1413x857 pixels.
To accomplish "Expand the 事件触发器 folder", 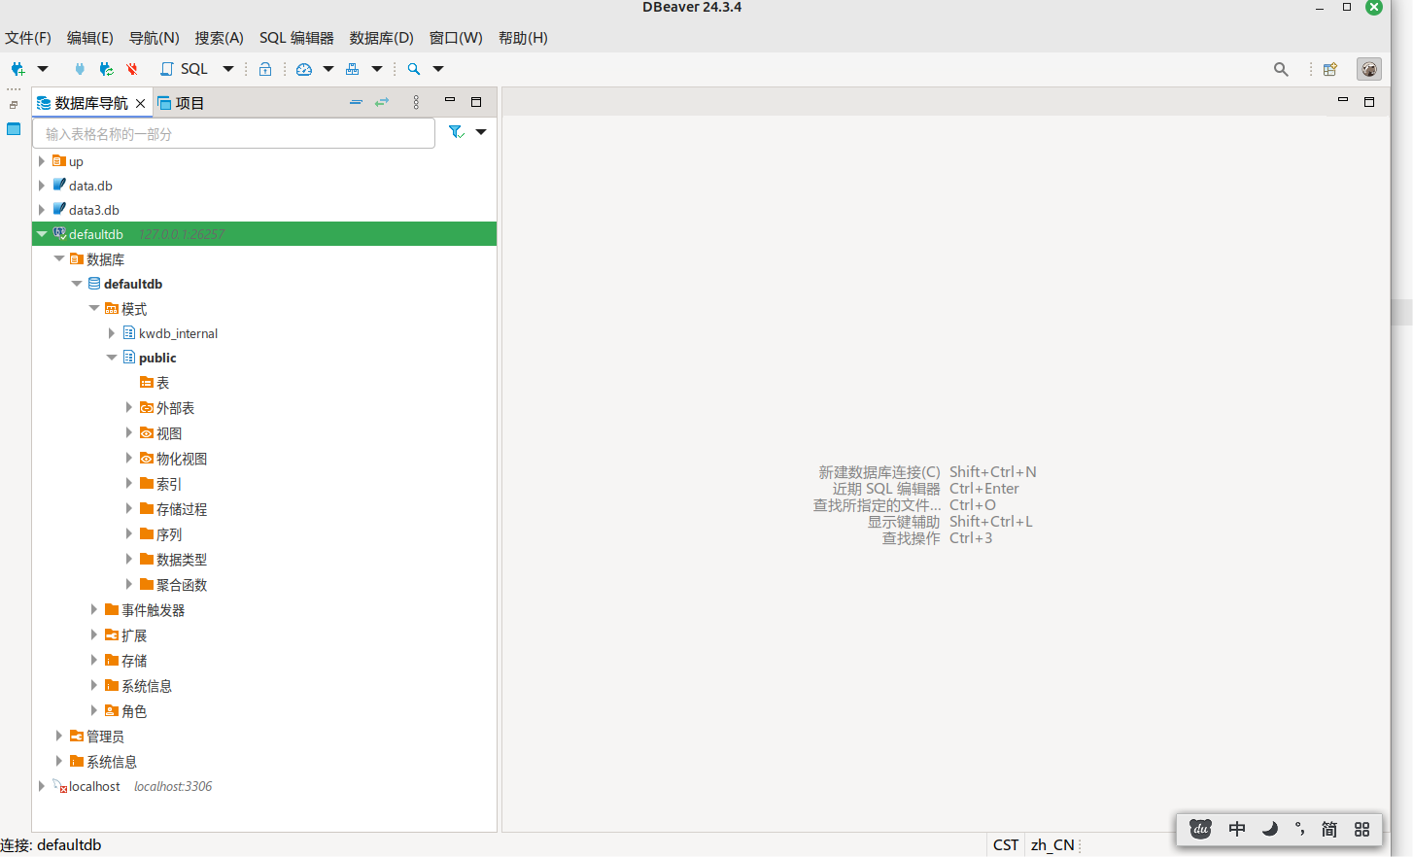I will [x=94, y=610].
